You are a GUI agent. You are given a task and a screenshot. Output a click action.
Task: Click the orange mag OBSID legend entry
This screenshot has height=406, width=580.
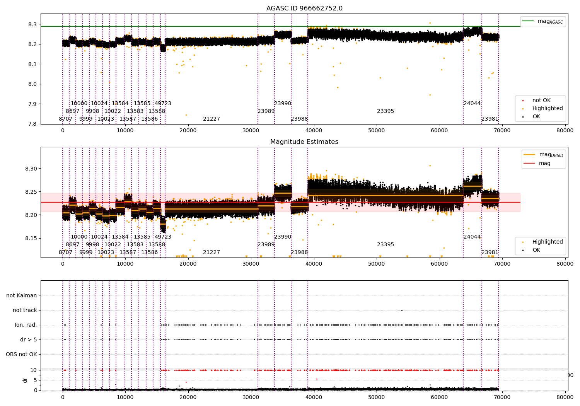tap(543, 155)
